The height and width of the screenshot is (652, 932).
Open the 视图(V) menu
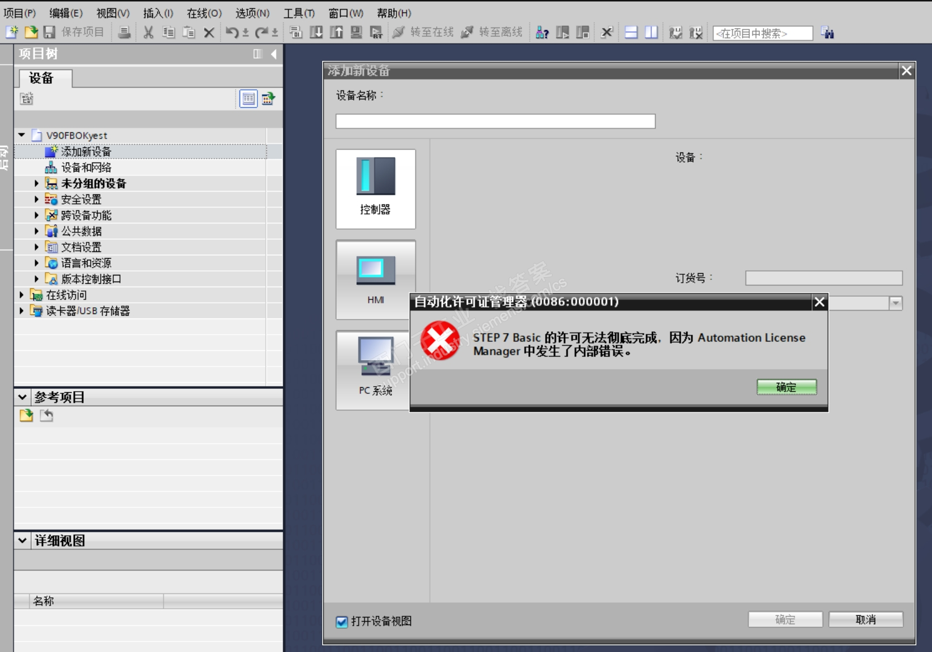coord(113,13)
